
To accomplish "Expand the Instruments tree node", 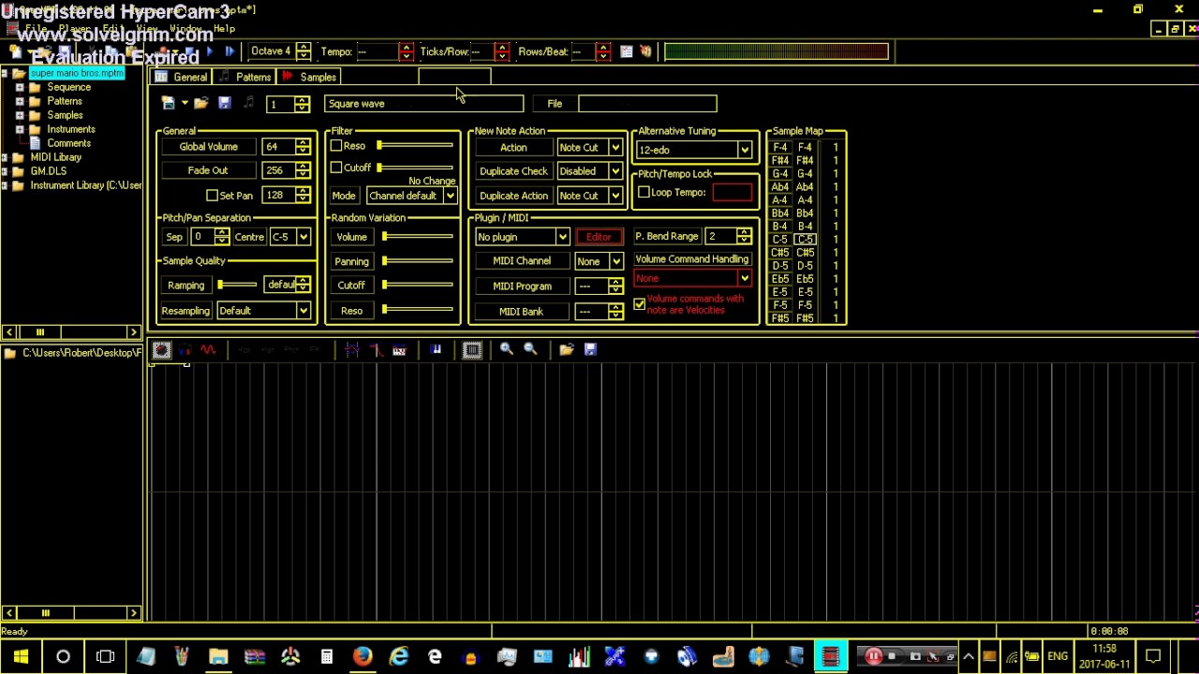I will click(x=20, y=129).
